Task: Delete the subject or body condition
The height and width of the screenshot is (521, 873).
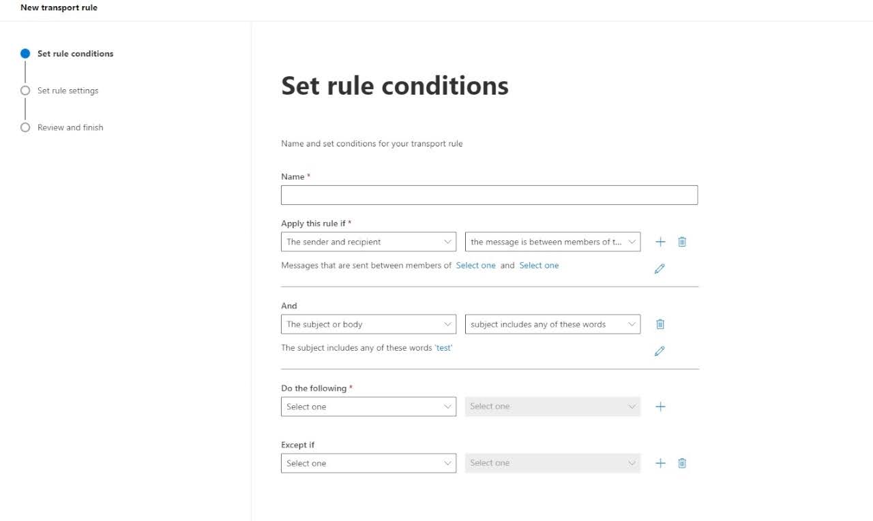Action: [x=660, y=324]
